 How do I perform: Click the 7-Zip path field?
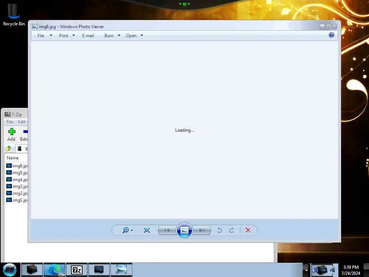(x=22, y=149)
